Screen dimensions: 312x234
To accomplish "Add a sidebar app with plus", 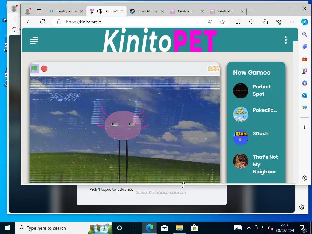I will 305,127.
